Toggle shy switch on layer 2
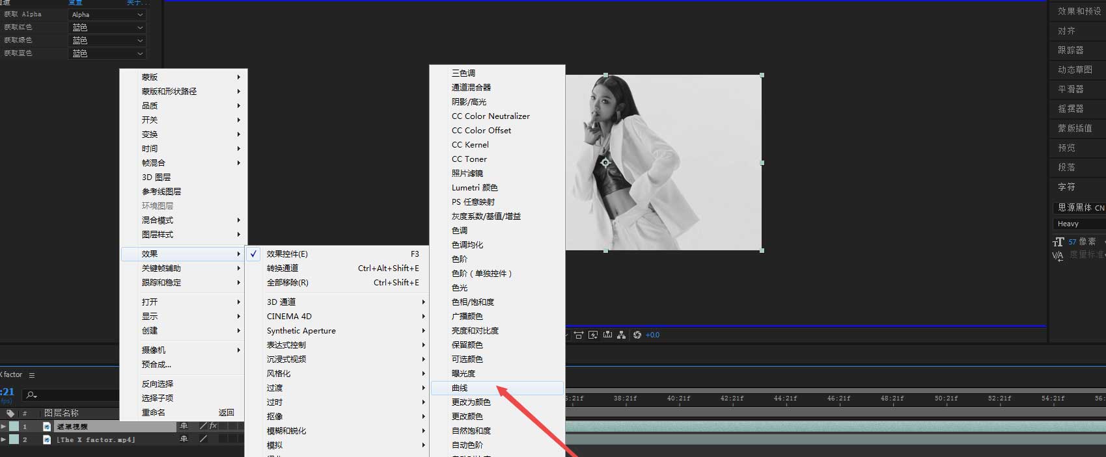 click(184, 439)
